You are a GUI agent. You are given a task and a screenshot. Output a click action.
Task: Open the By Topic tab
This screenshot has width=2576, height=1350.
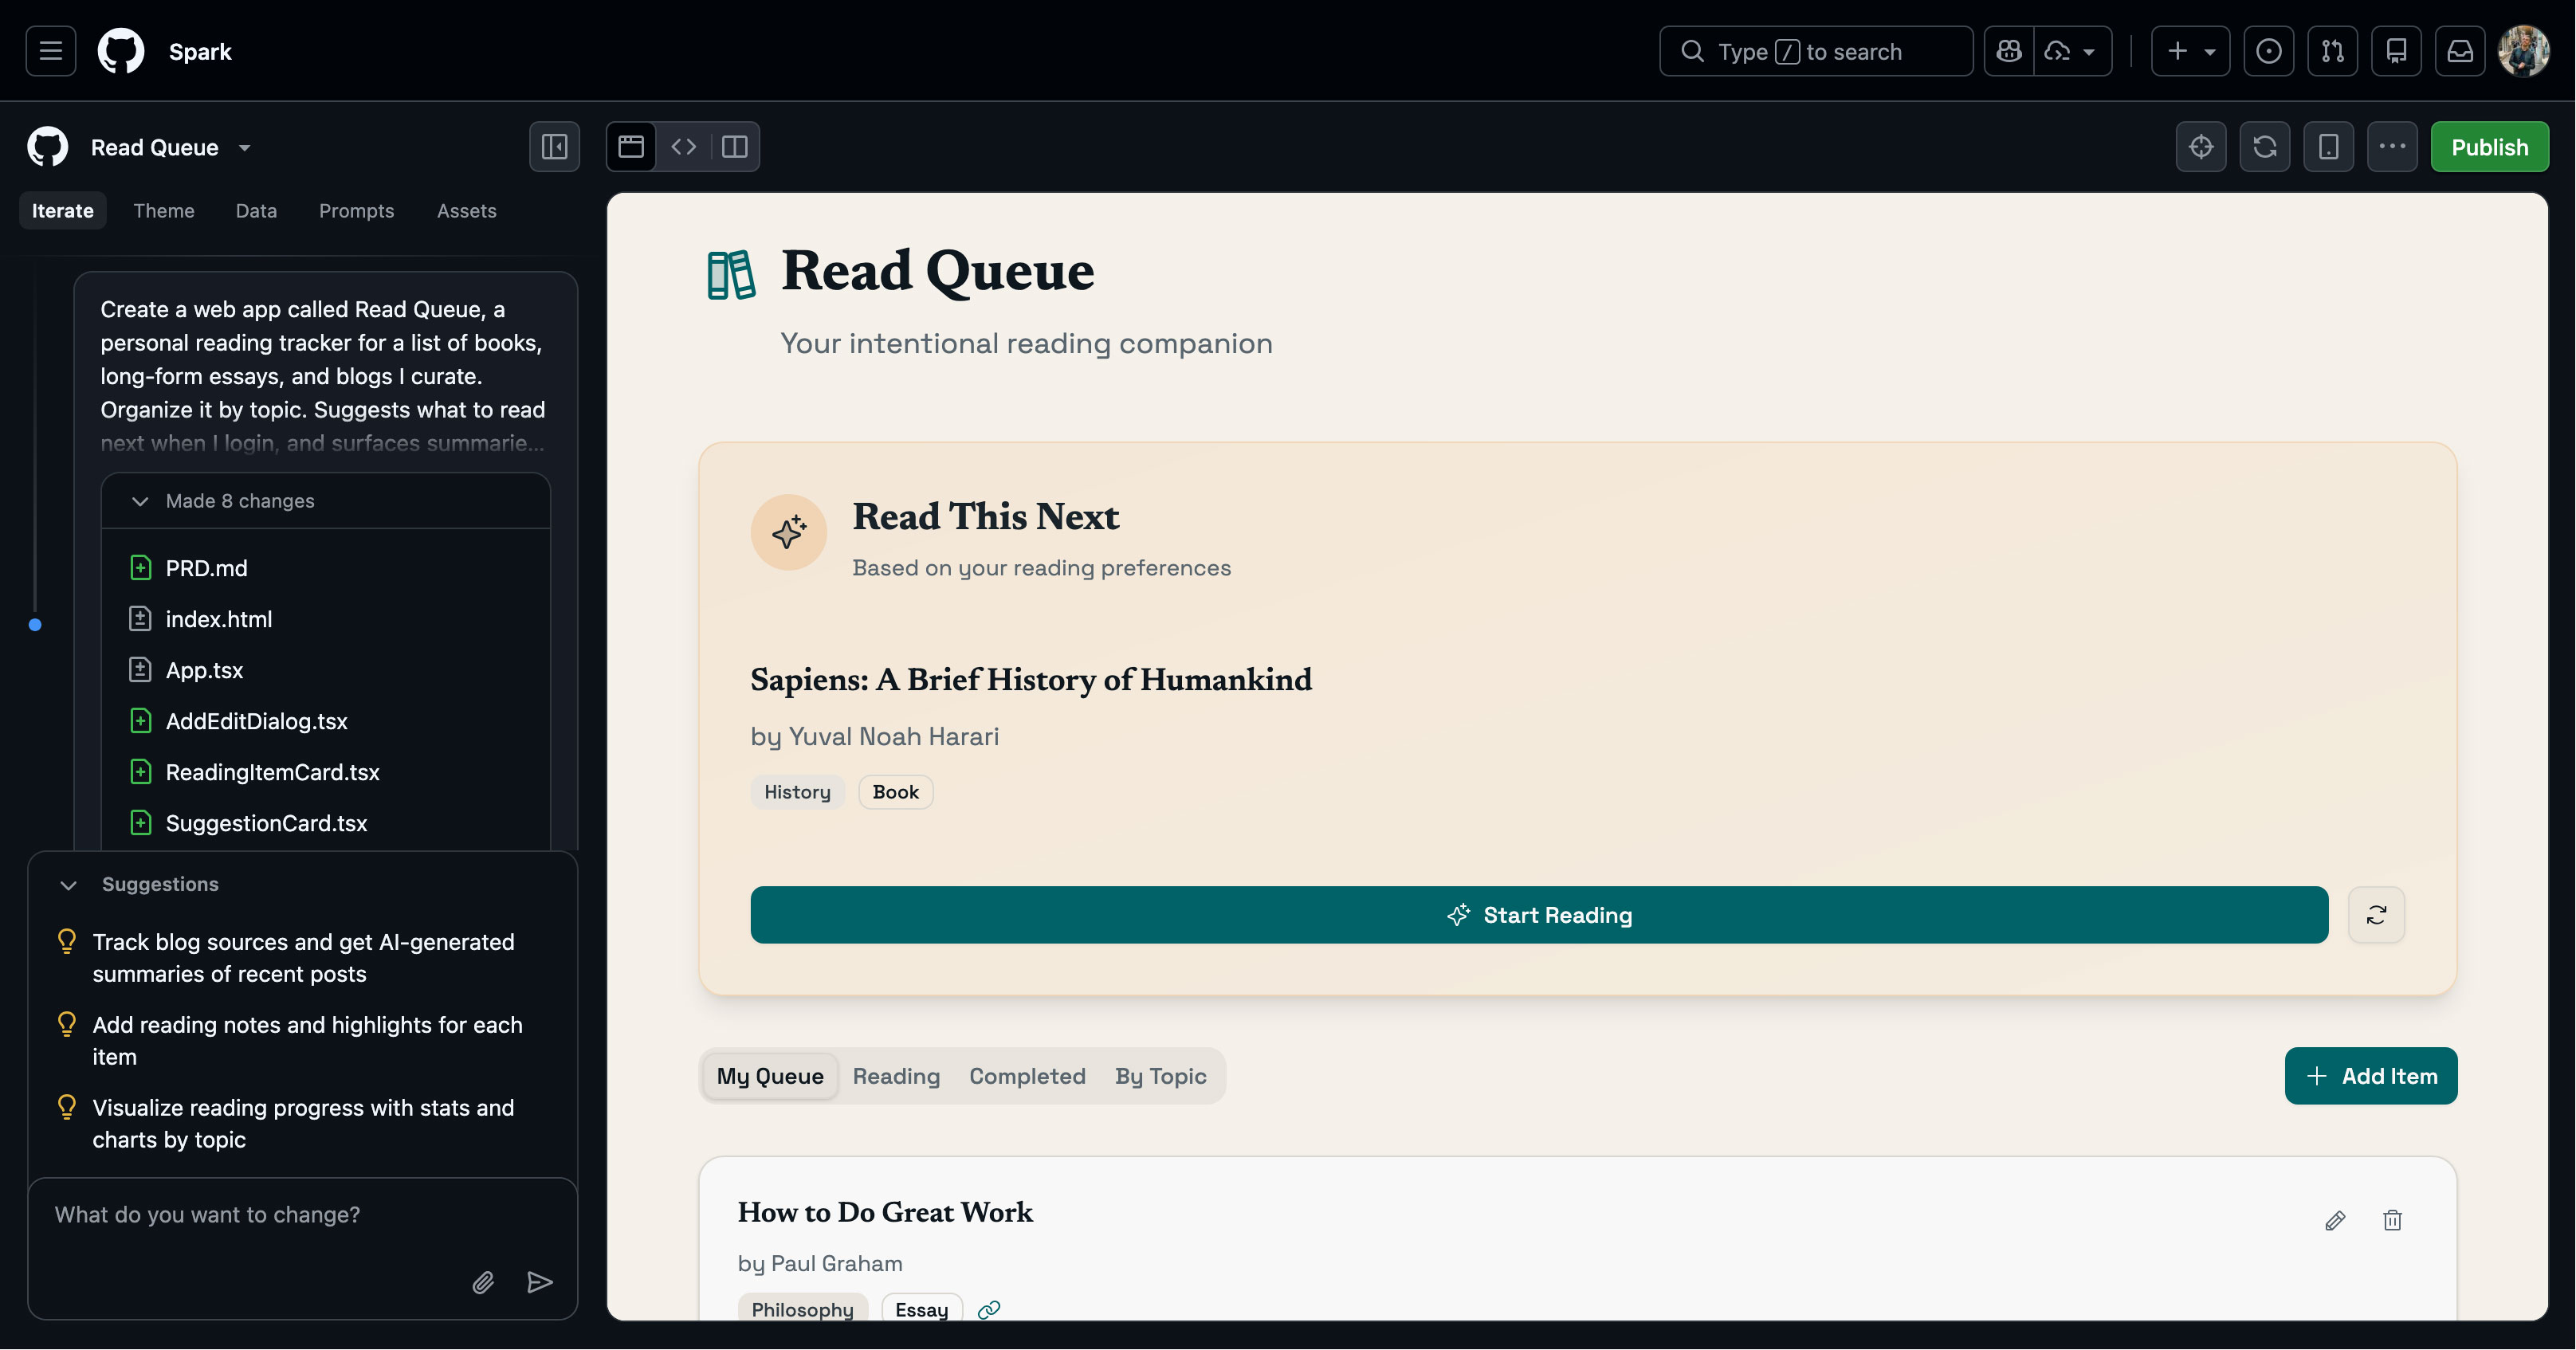(x=1161, y=1076)
